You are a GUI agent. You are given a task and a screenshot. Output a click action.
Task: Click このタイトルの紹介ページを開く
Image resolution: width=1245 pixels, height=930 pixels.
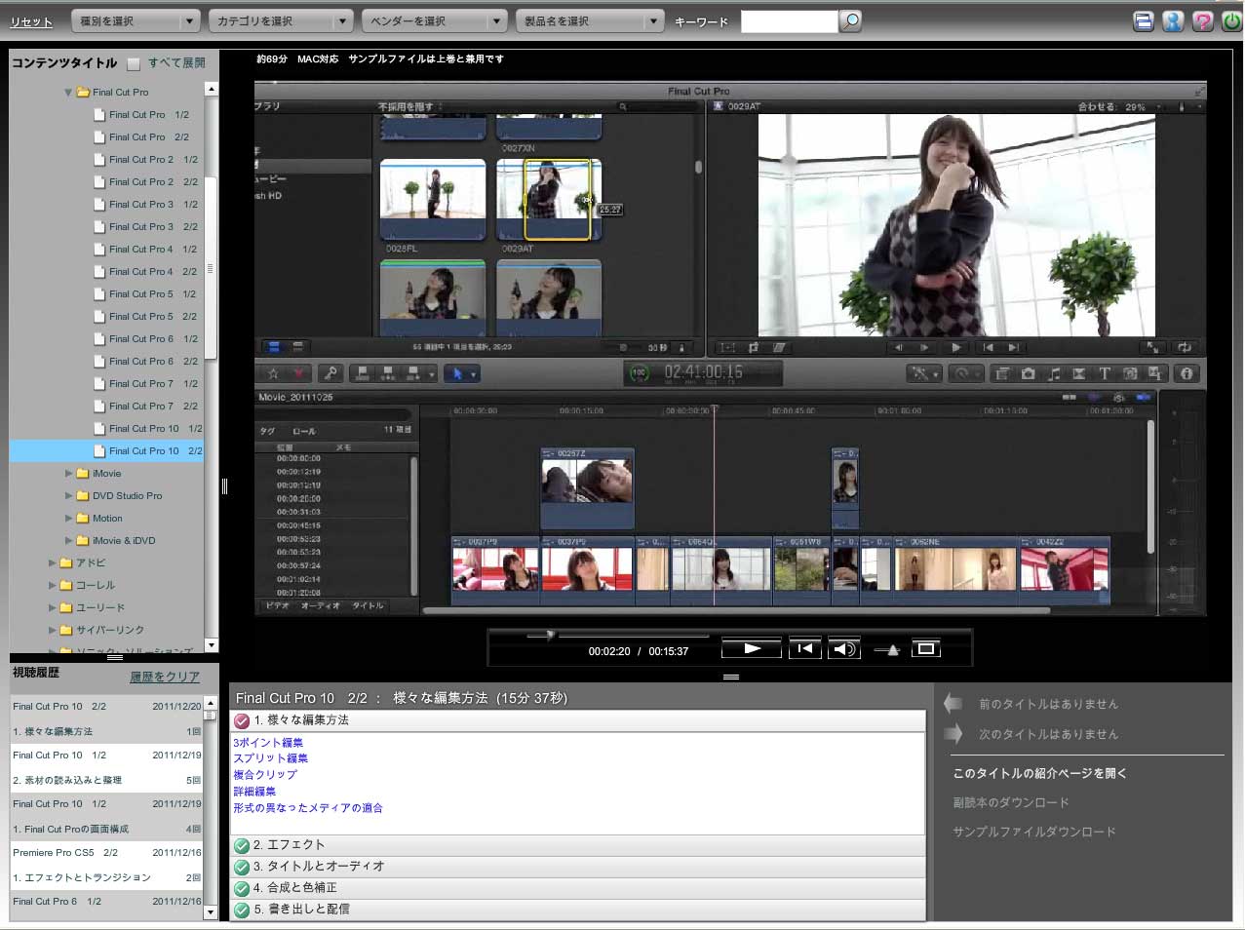1039,773
